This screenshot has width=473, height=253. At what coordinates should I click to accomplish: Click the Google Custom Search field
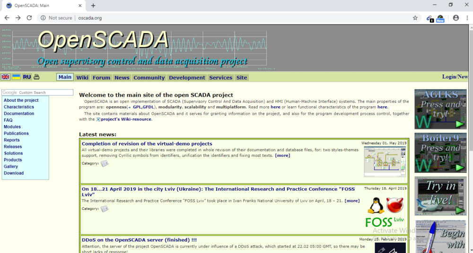coord(37,92)
